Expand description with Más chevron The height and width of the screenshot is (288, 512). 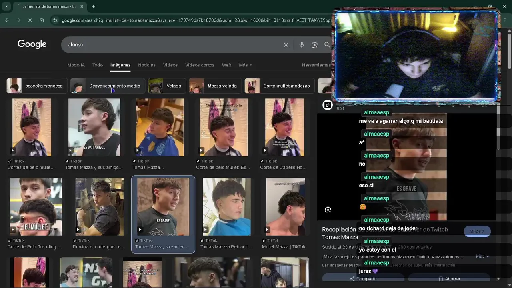pos(482,256)
